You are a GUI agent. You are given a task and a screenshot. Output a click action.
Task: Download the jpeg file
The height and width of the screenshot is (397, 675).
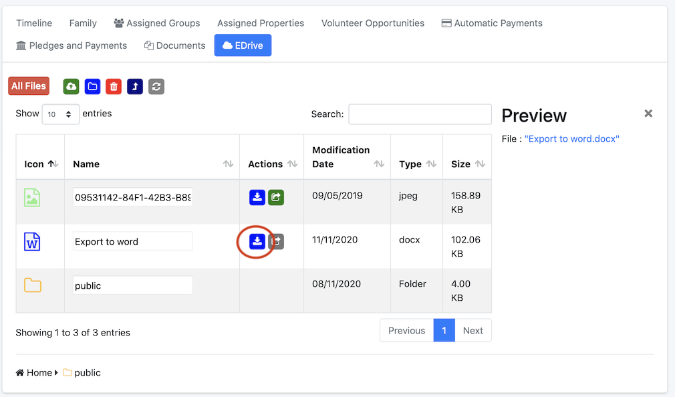coord(257,197)
